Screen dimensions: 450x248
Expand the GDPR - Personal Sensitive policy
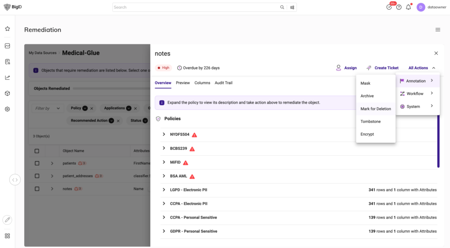click(x=164, y=231)
